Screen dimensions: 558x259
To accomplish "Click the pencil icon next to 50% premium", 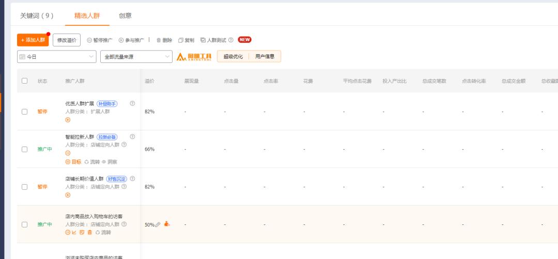I will coord(158,224).
